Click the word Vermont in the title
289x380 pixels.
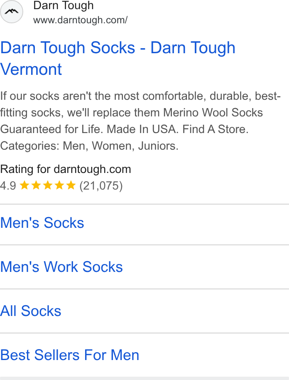click(x=31, y=69)
